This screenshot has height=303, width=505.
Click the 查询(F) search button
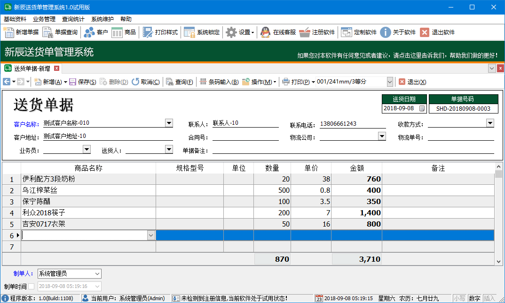tap(180, 82)
